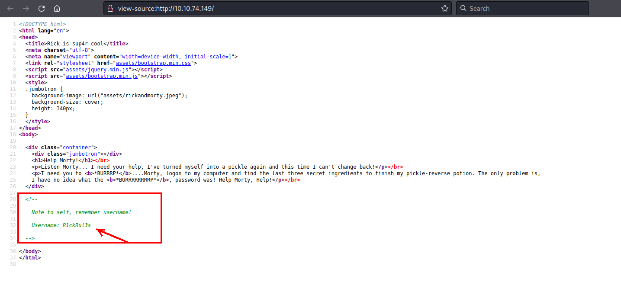Click the '.jumbotron {' CSS selector line
Image resolution: width=621 pixels, height=282 pixels.
pyautogui.click(x=44, y=89)
